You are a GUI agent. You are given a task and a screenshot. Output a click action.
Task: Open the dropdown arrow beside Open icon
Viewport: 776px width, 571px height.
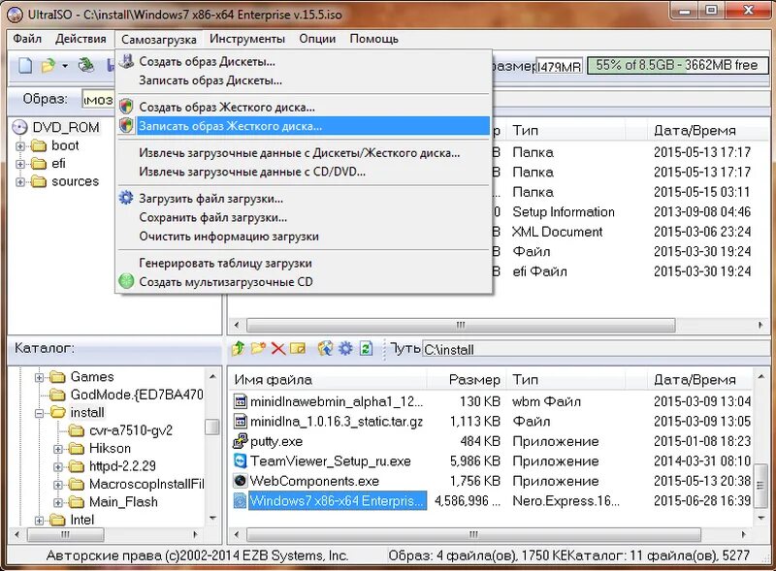(x=65, y=66)
